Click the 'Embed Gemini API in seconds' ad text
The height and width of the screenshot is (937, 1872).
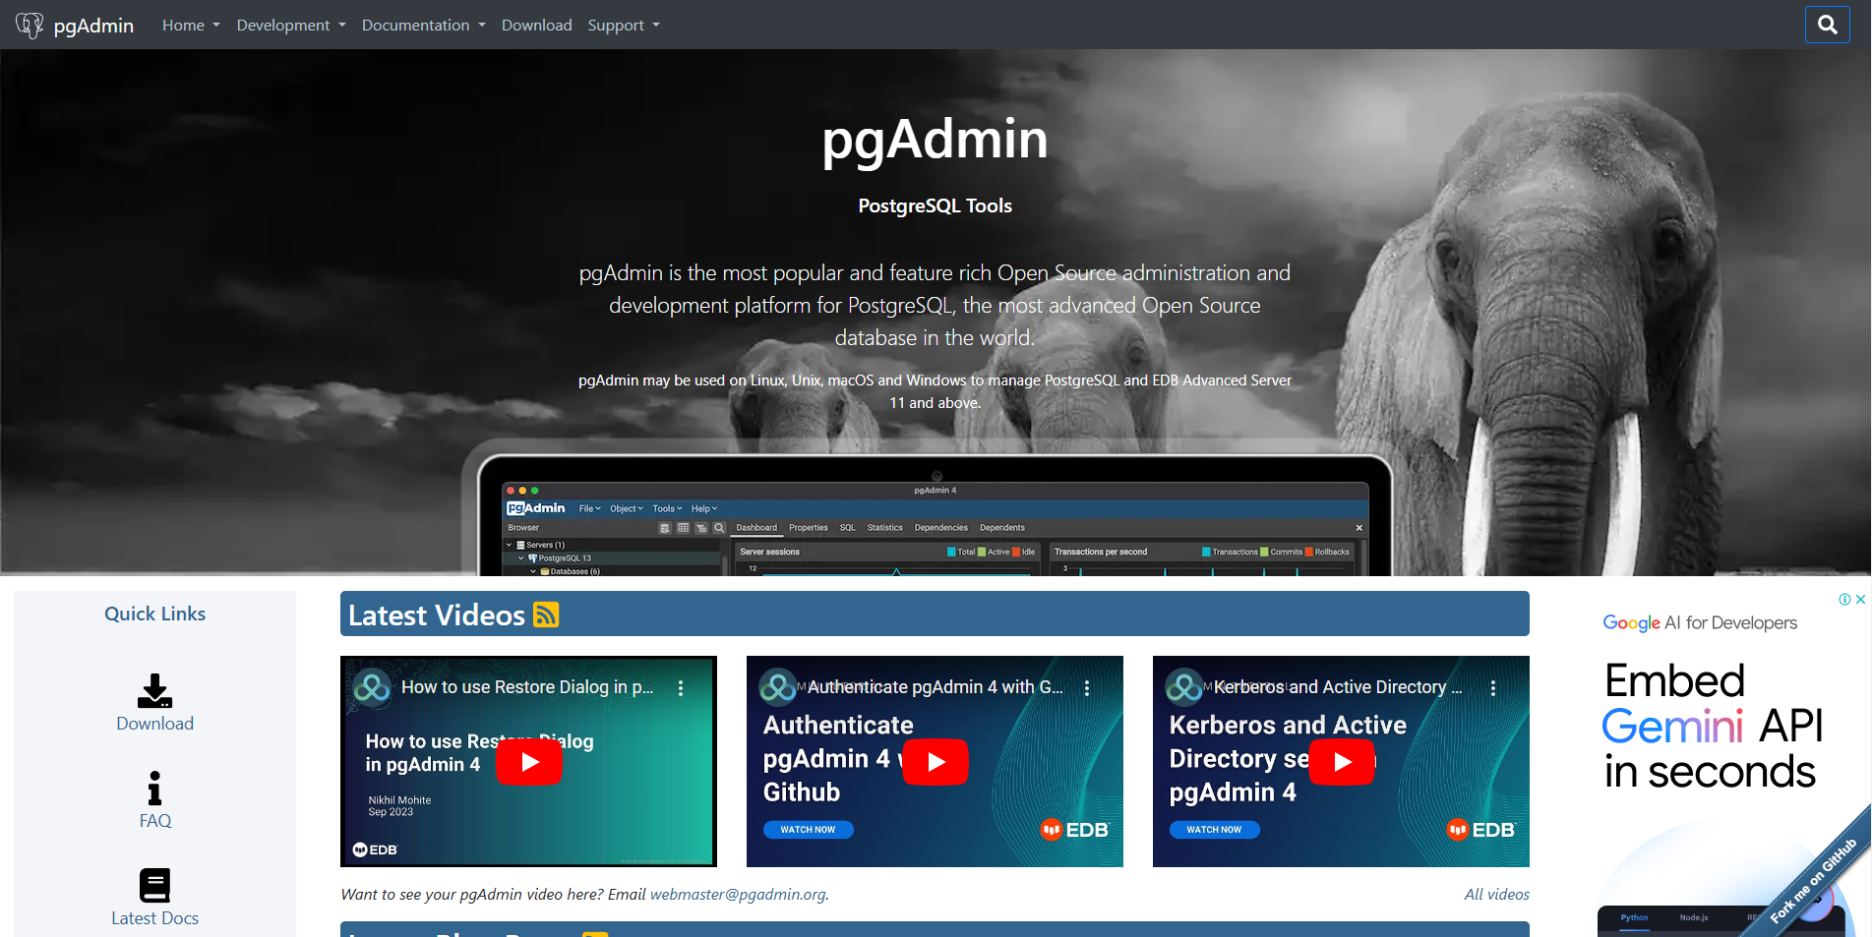[x=1713, y=727]
